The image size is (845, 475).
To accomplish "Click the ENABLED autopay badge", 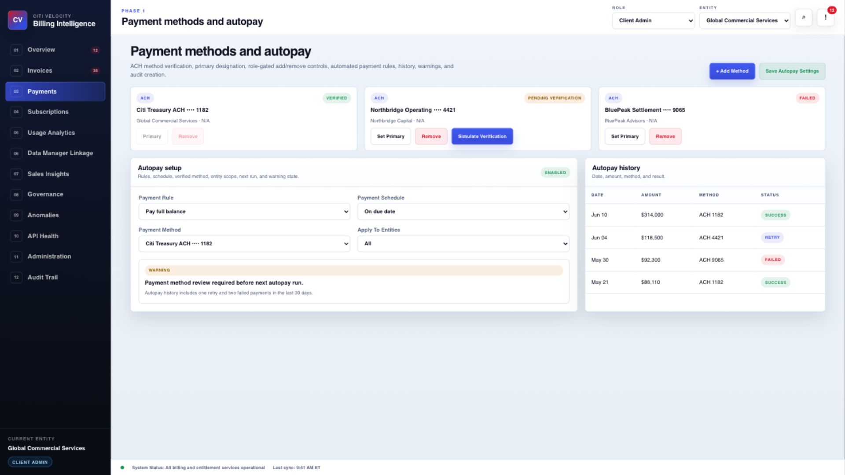I will point(555,172).
